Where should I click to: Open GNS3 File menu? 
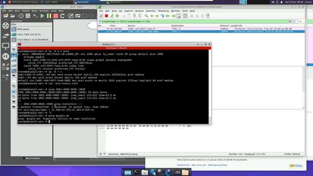coord(4,11)
